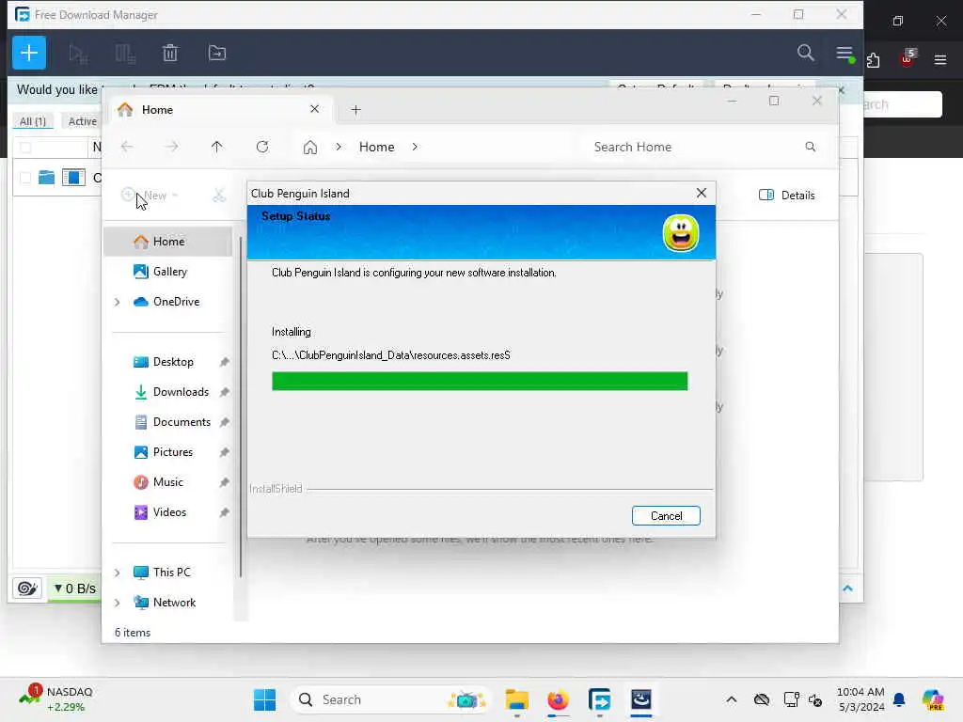Close the Home tab in Explorer

click(314, 109)
